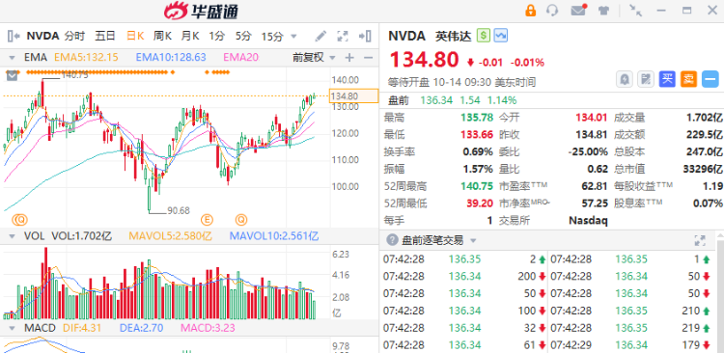The width and height of the screenshot is (724, 353).
Task: Click the MAVOL10:2.561亿 label
Action: click(x=274, y=236)
